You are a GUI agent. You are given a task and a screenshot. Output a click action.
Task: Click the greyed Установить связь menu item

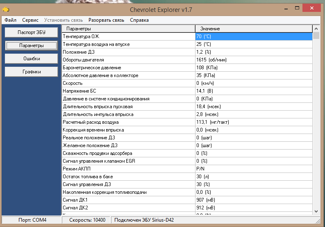[x=64, y=20]
